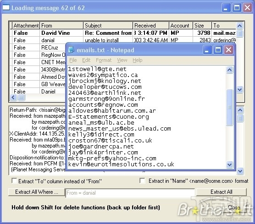Click jbrockmj@knology.net in Notepad
Image resolution: width=255 pixels, height=224 pixels.
coord(105,81)
